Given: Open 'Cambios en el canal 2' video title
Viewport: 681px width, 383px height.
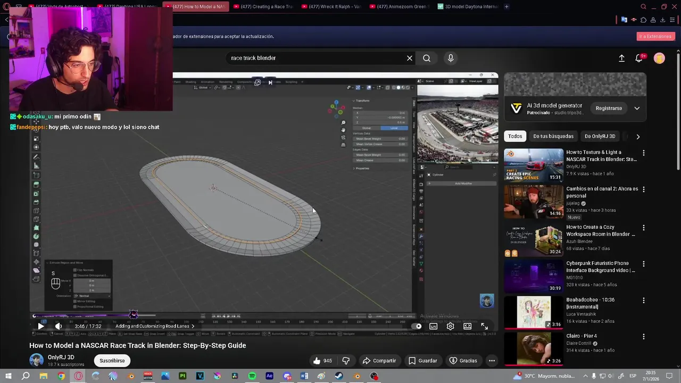Looking at the screenshot, I should pos(602,192).
